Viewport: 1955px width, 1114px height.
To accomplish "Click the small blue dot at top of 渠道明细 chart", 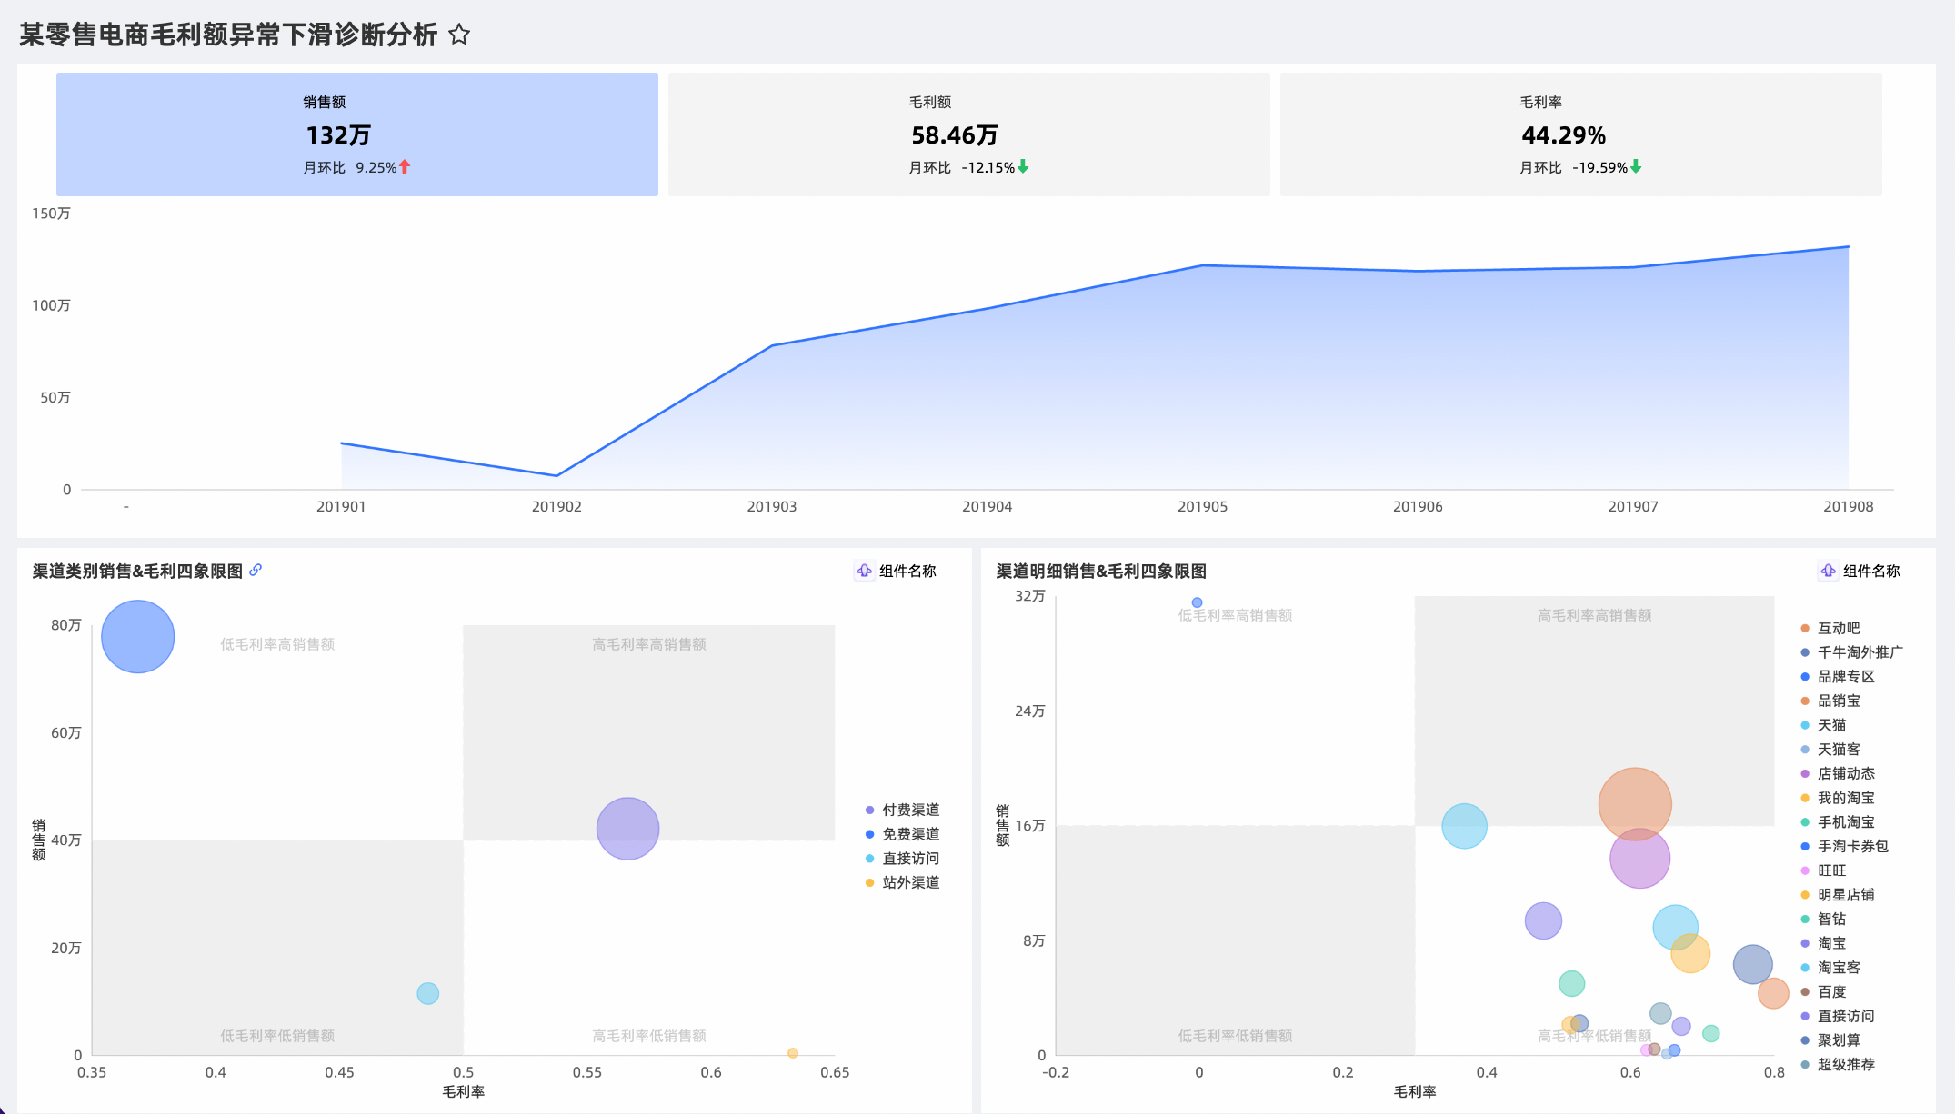I will click(1197, 602).
